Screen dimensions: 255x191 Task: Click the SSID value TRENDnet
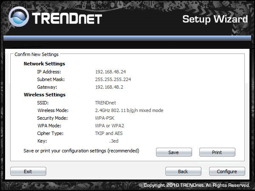tap(105, 103)
